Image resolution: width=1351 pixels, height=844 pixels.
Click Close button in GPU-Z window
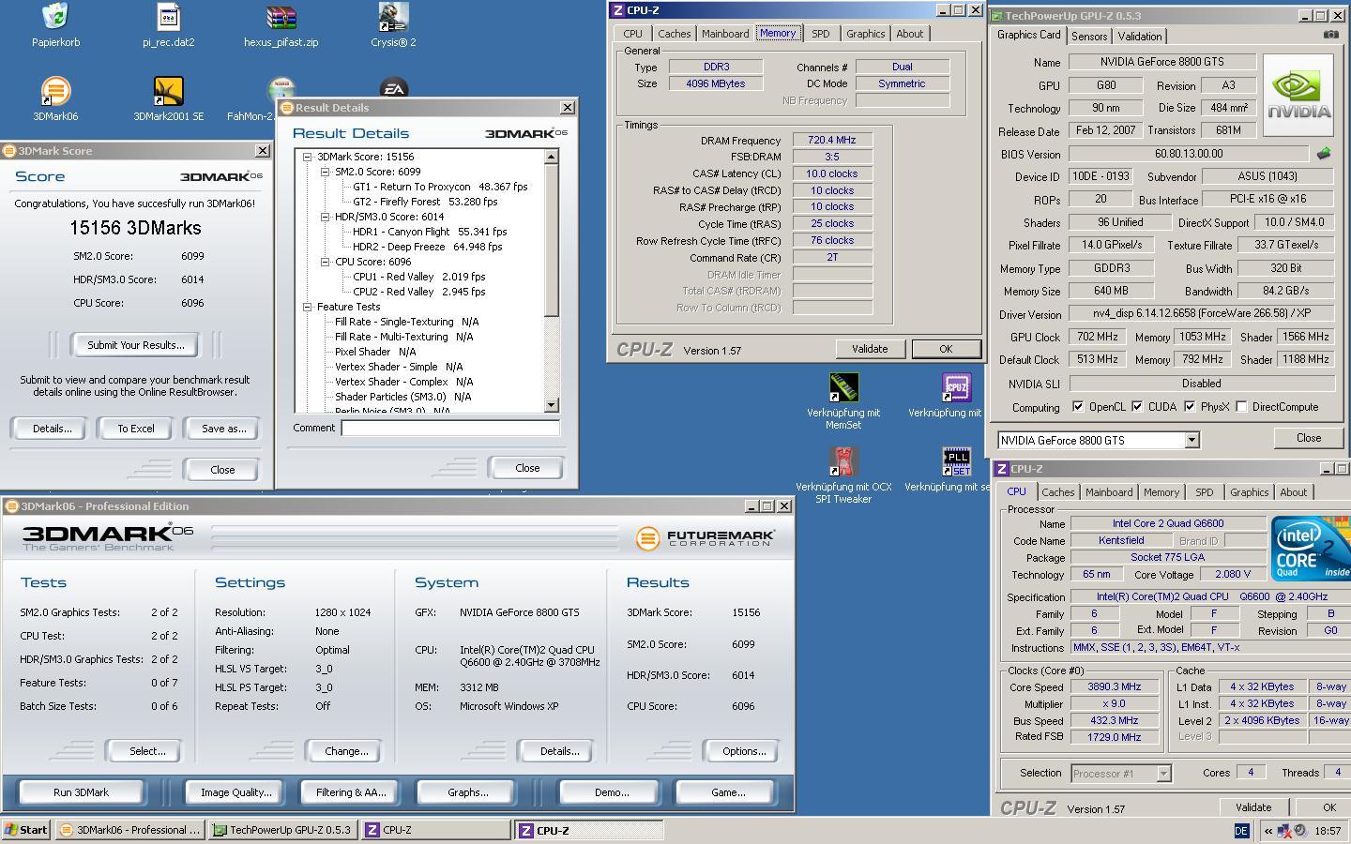click(1308, 438)
